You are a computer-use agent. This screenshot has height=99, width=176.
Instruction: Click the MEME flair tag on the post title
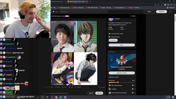pyautogui.click(x=67, y=16)
